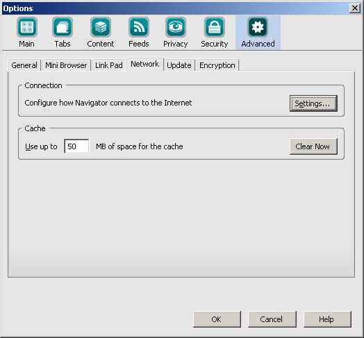The height and width of the screenshot is (338, 364).
Task: Switch to the General tab
Action: pyautogui.click(x=24, y=65)
